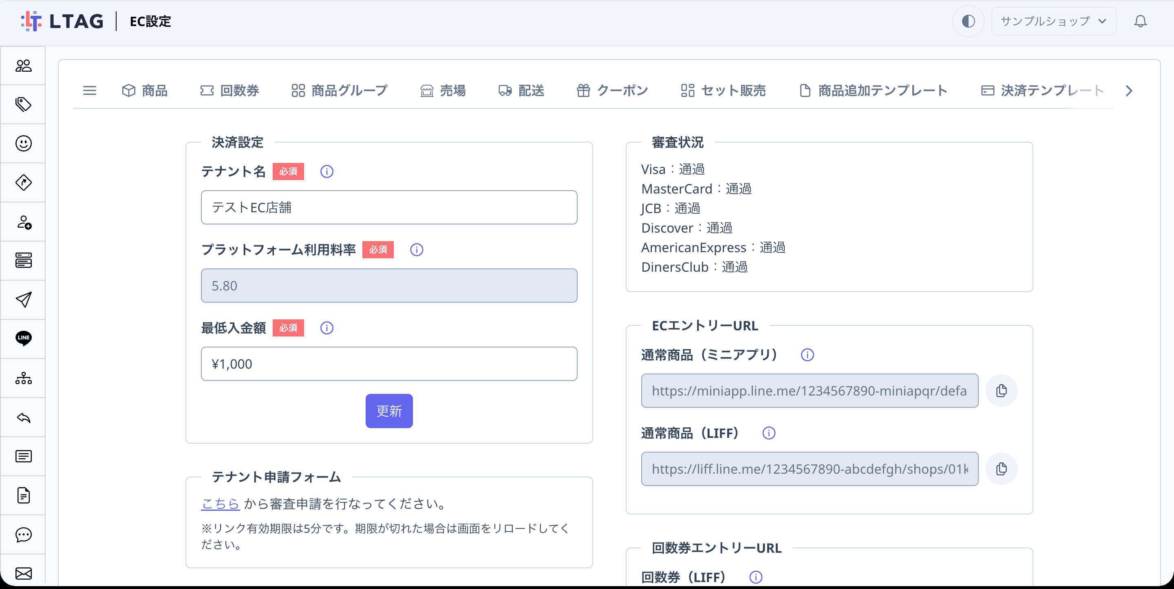
Task: Open the text lines panel icon in the sidebar
Action: (x=23, y=456)
